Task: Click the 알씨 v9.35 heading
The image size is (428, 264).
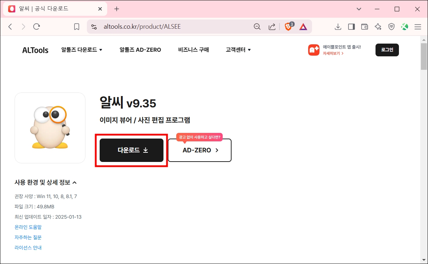Action: (128, 103)
